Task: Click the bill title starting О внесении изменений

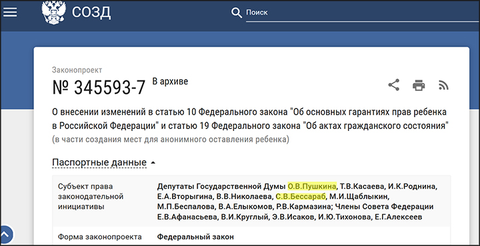Action: click(x=250, y=119)
